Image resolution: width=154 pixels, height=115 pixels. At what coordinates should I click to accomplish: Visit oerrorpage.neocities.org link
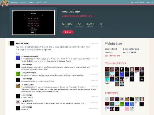(x=77, y=16)
